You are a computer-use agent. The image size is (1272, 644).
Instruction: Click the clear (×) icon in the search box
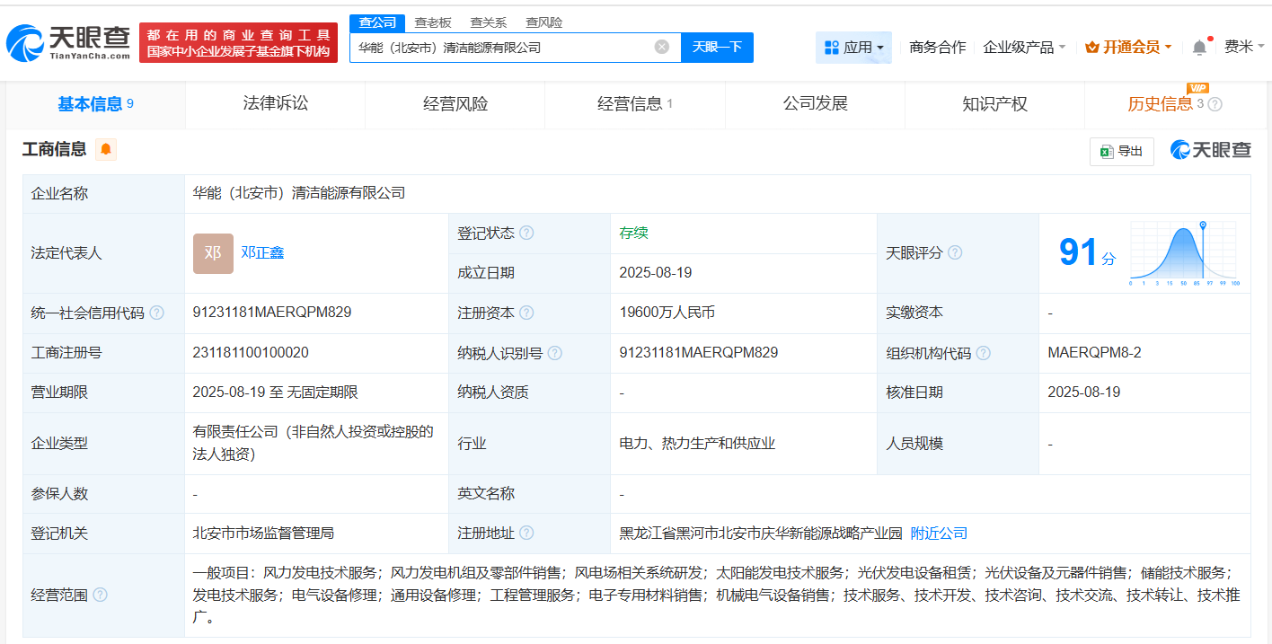[662, 48]
